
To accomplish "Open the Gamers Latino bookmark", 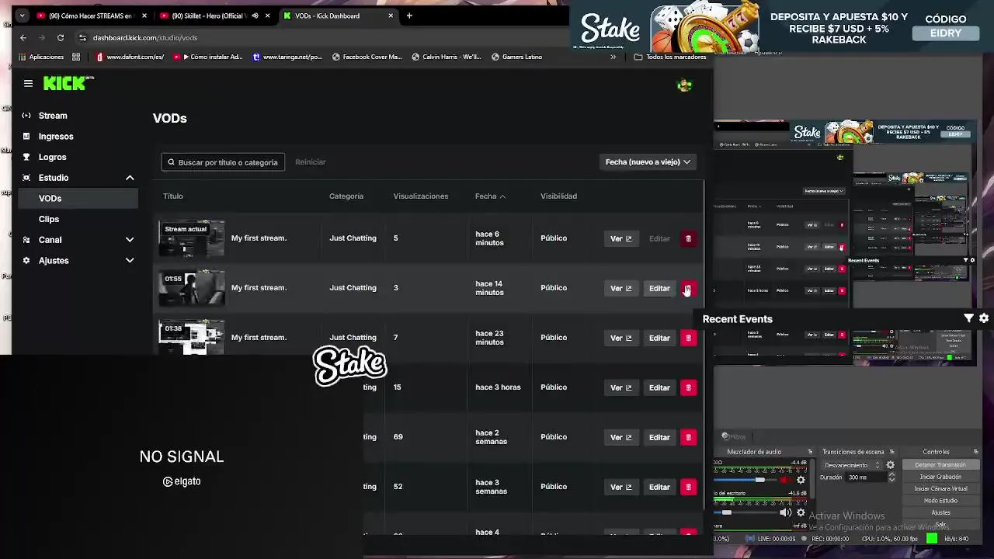I will pos(516,57).
